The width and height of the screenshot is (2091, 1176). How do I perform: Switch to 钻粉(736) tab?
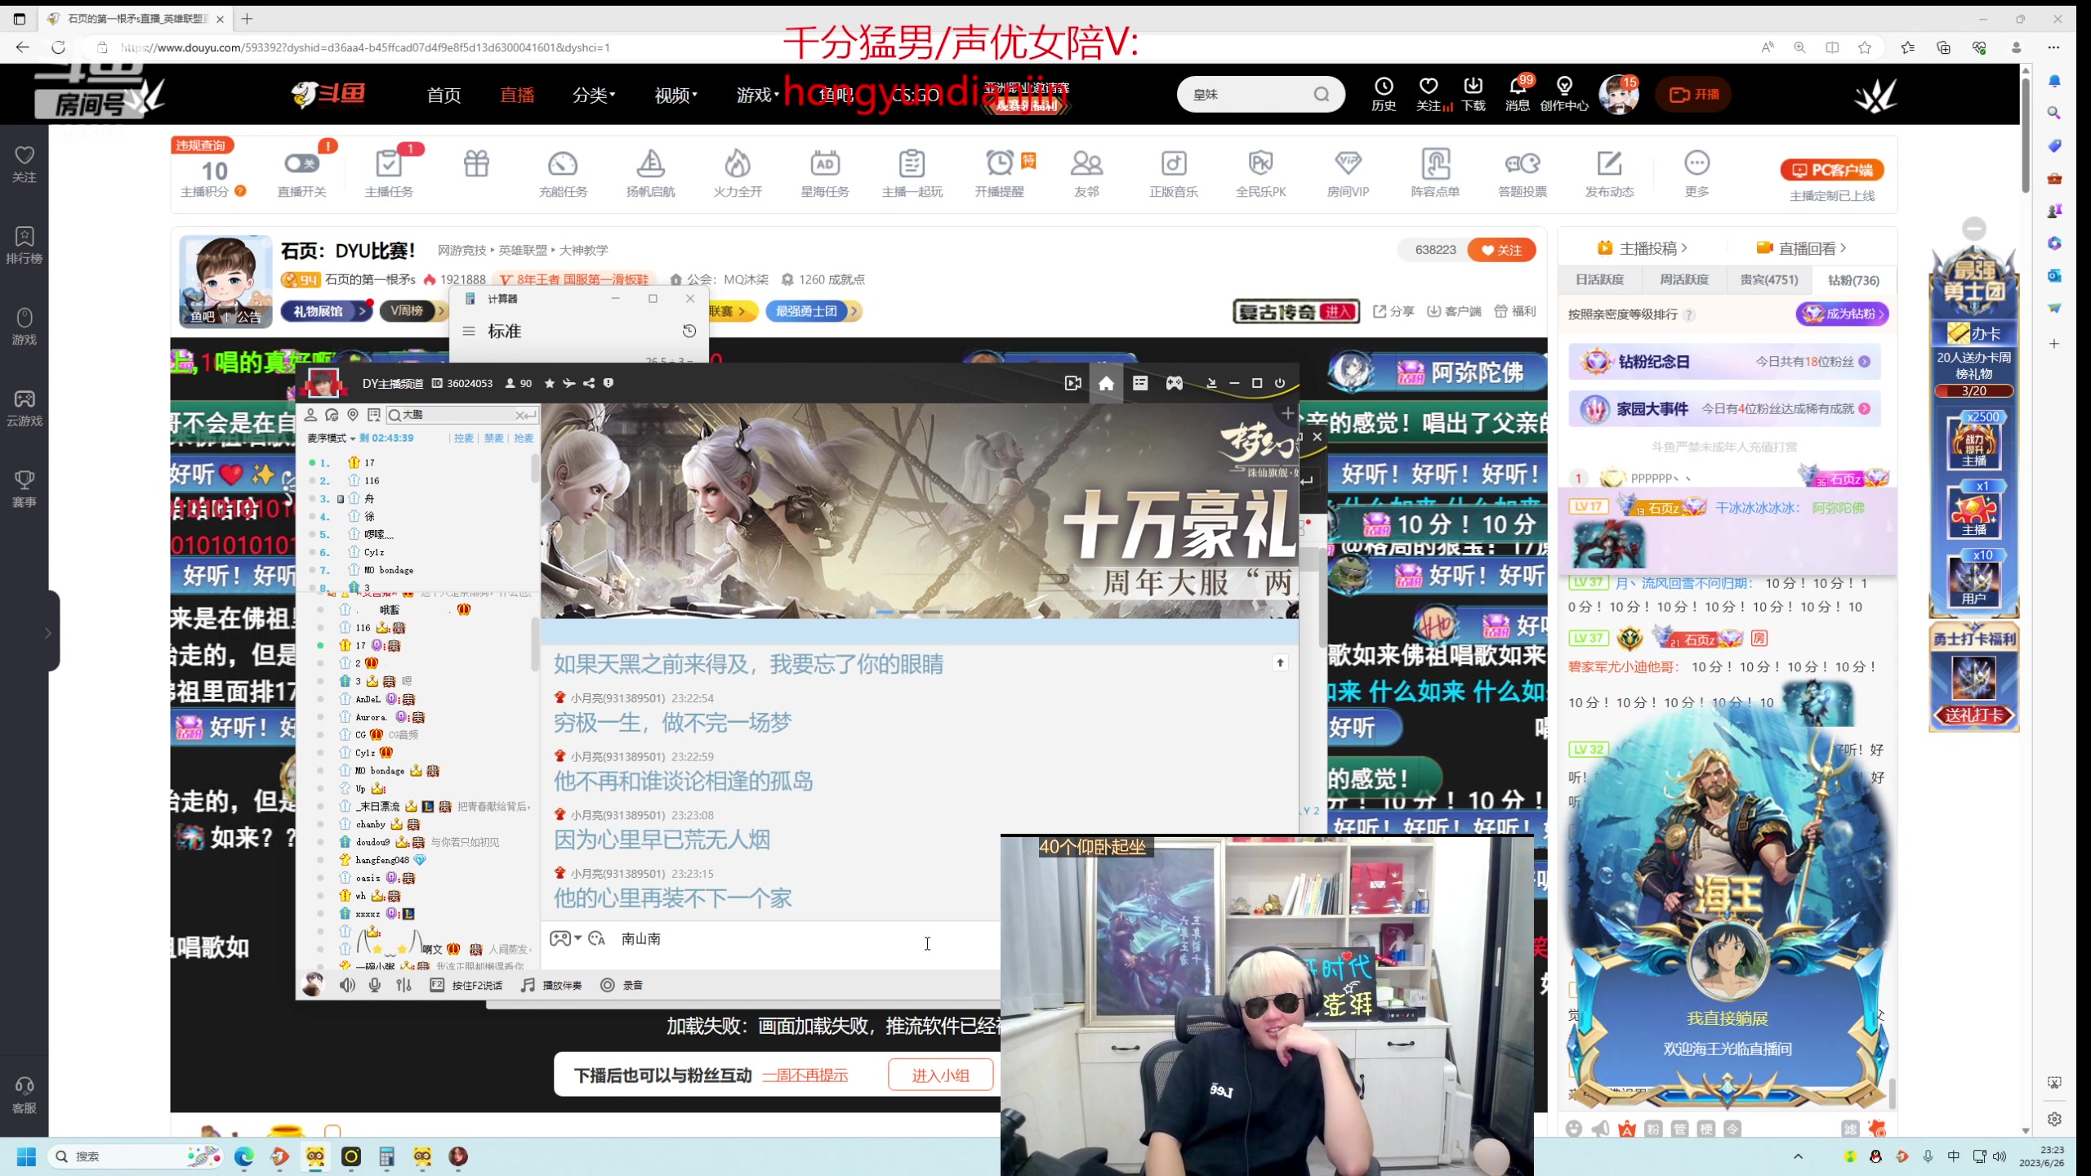(1853, 280)
